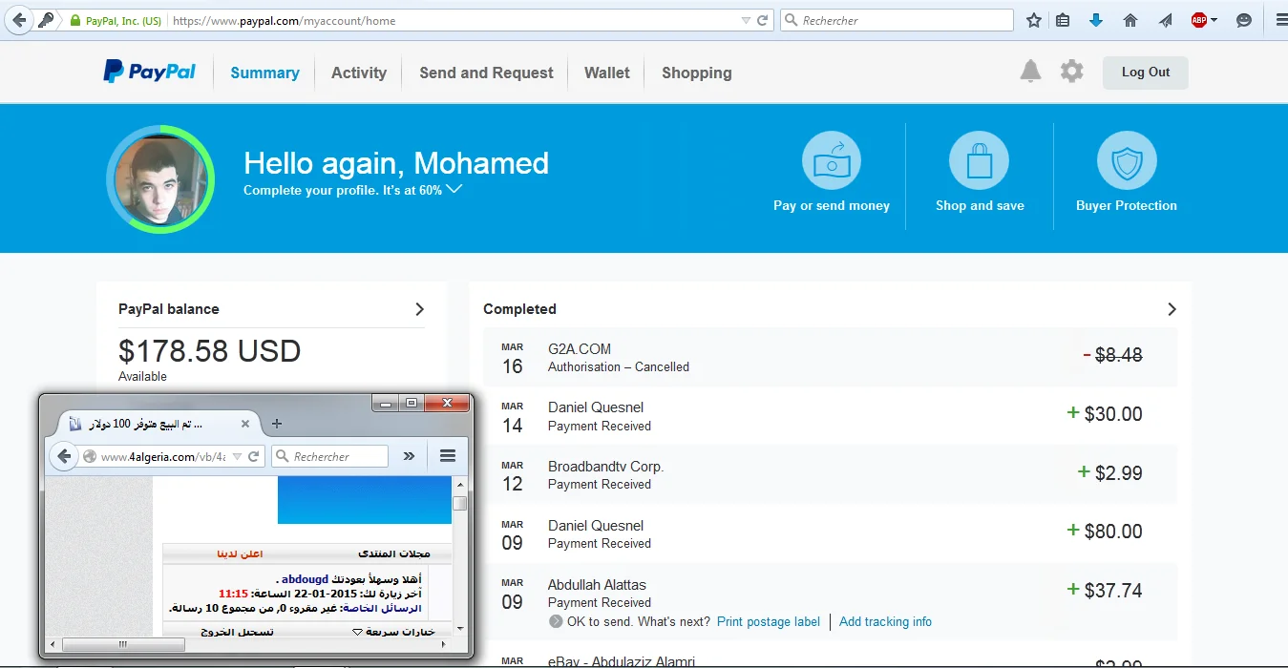Open a new tab in 4algeria window
Viewport: 1288px width, 668px height.
coord(277,424)
